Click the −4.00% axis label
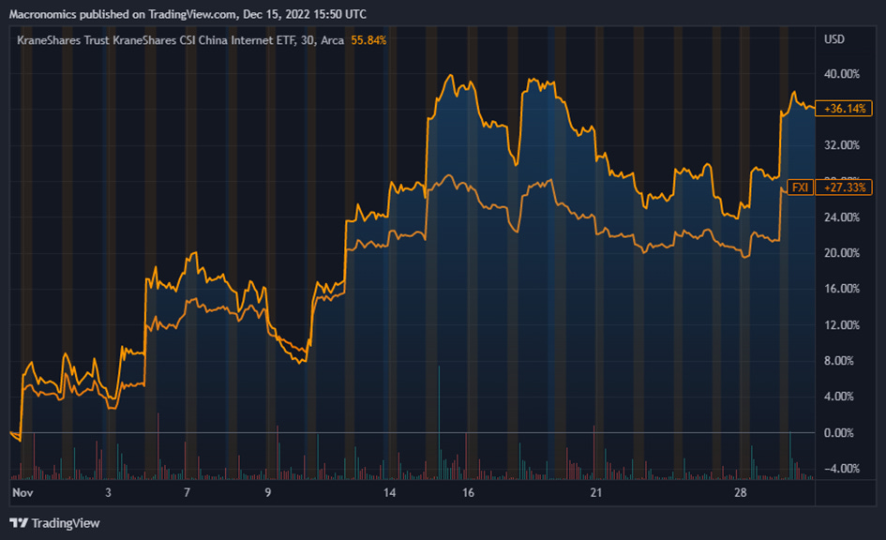This screenshot has height=540, width=886. pyautogui.click(x=841, y=469)
